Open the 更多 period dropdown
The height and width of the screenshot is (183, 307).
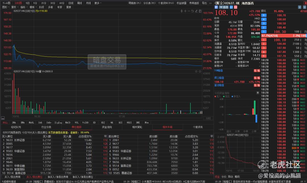[x=98, y=3]
